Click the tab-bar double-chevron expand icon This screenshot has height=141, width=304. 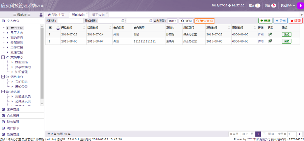point(302,15)
